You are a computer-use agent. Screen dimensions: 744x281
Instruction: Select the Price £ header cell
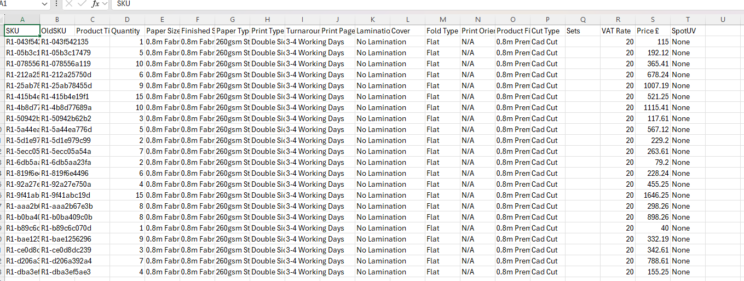(x=653, y=31)
